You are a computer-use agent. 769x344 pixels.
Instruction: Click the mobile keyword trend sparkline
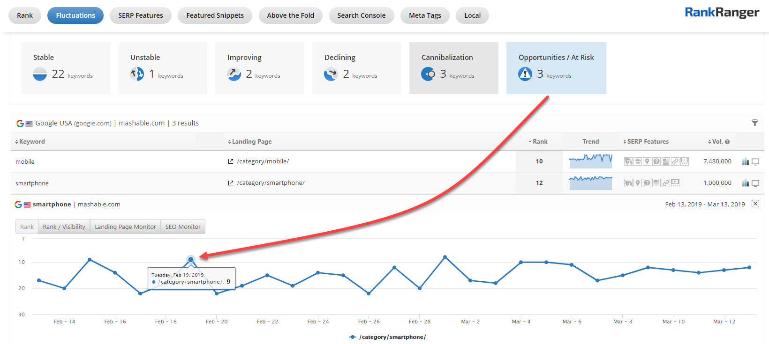coord(590,161)
